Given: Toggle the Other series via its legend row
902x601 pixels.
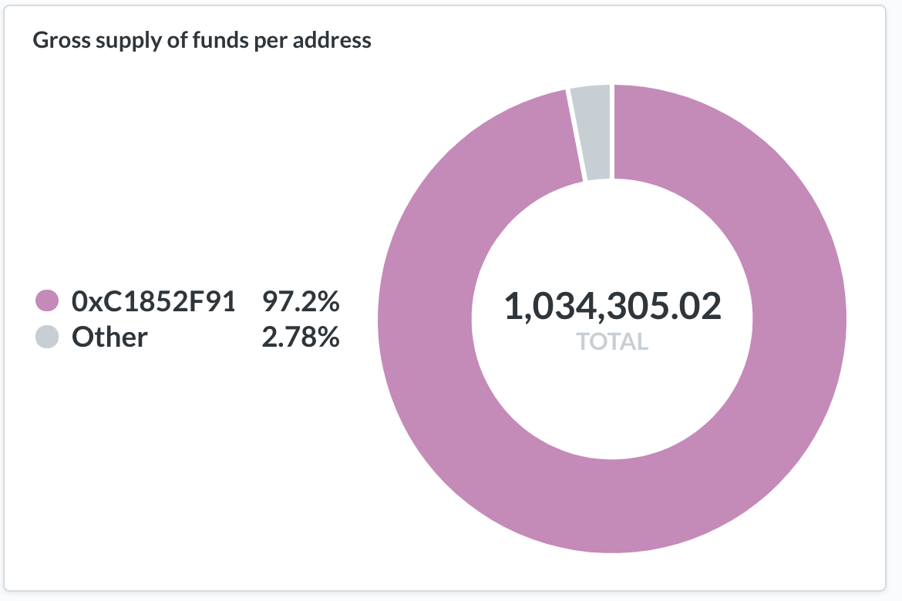Looking at the screenshot, I should coord(187,337).
